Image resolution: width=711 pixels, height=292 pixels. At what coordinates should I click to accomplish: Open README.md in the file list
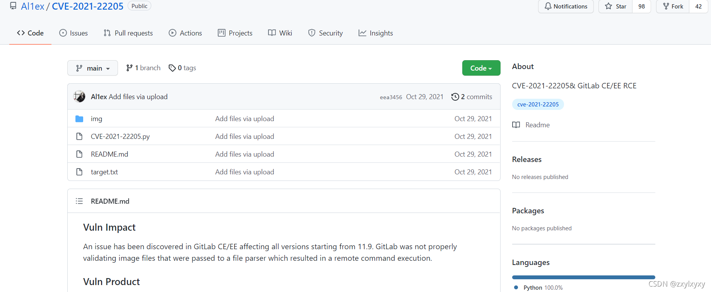click(x=109, y=154)
